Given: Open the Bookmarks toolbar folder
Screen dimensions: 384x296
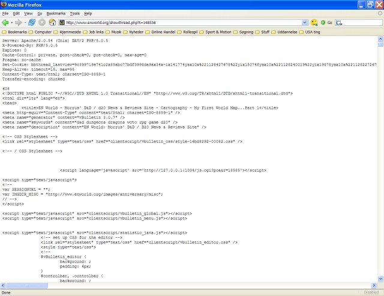Looking at the screenshot, I should [x=14, y=32].
